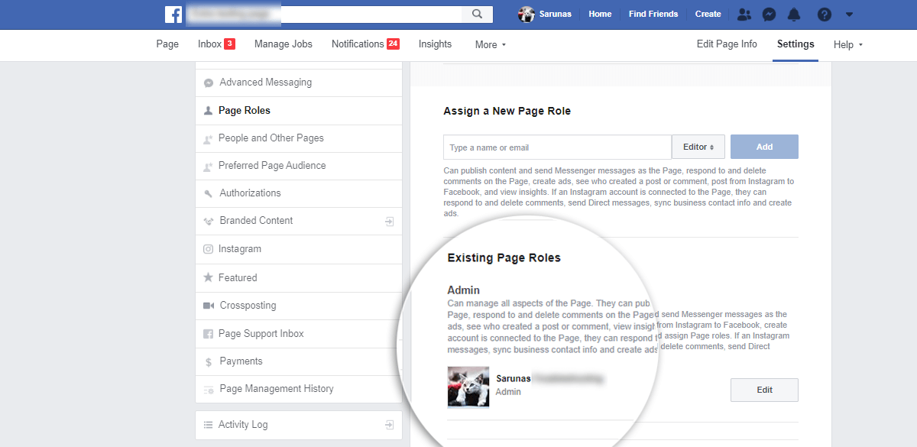Click Edit for the Sarunas admin role

[x=764, y=390]
